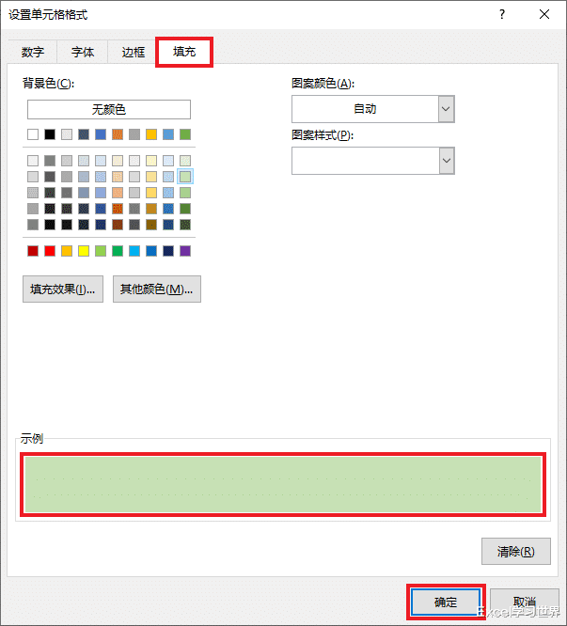Screen dimensions: 567x626
Task: Pick the darkest green swatch in bottom shade row
Action: click(185, 225)
